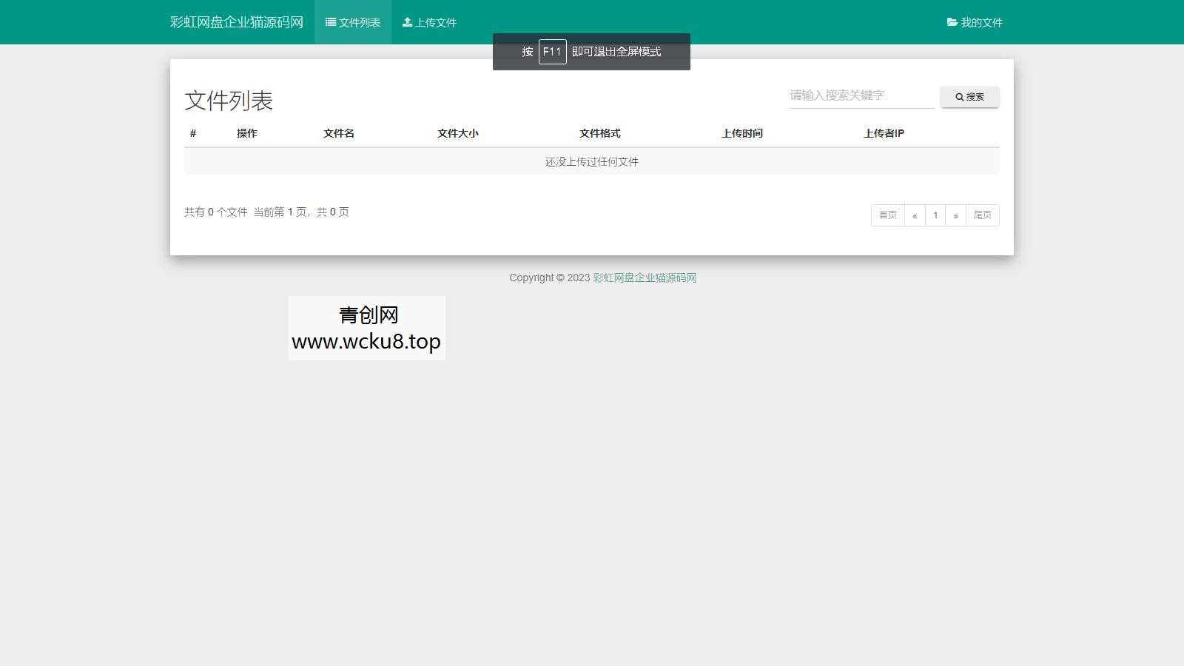Viewport: 1184px width, 666px height.
Task: Click the upload icon in the navbar
Action: tap(407, 22)
